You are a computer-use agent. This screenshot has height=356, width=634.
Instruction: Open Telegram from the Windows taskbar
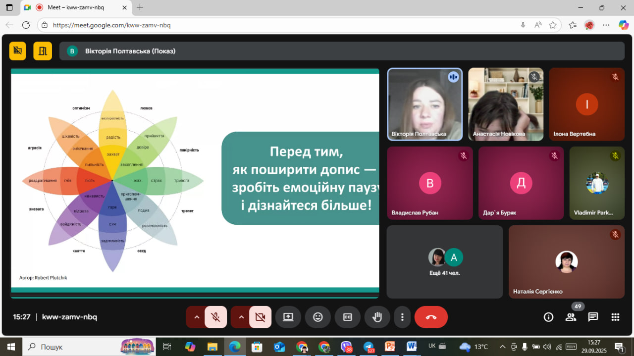pyautogui.click(x=368, y=347)
